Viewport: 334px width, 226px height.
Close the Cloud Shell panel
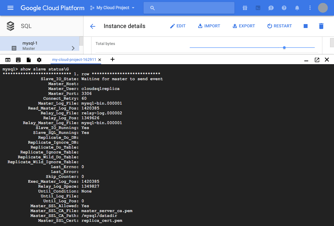(327, 60)
